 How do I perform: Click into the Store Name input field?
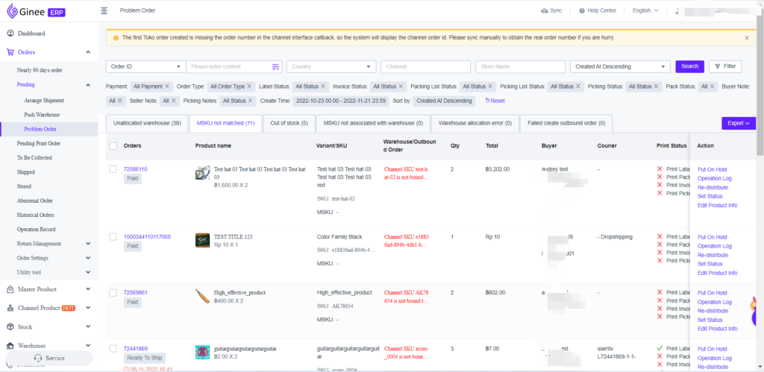(x=520, y=66)
